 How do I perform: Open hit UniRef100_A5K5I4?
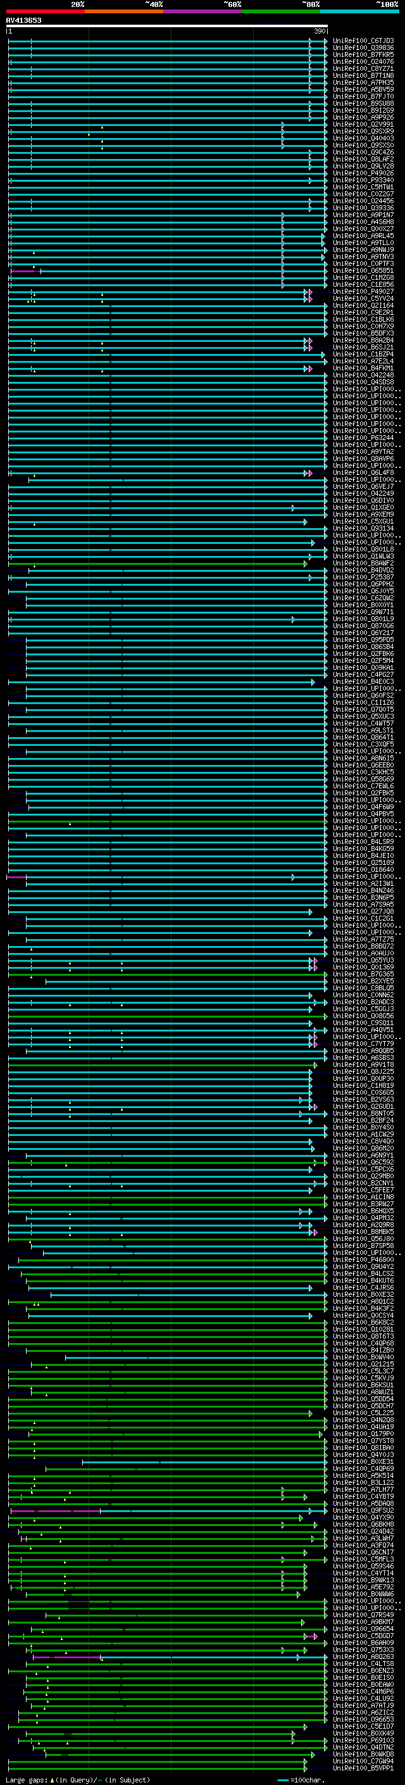pos(363,1476)
